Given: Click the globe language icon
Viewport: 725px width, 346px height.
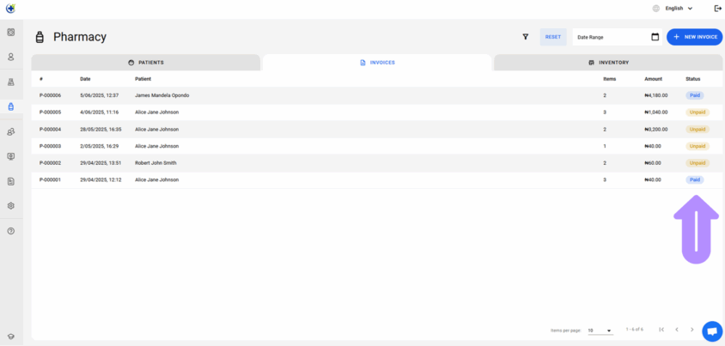Looking at the screenshot, I should [655, 9].
